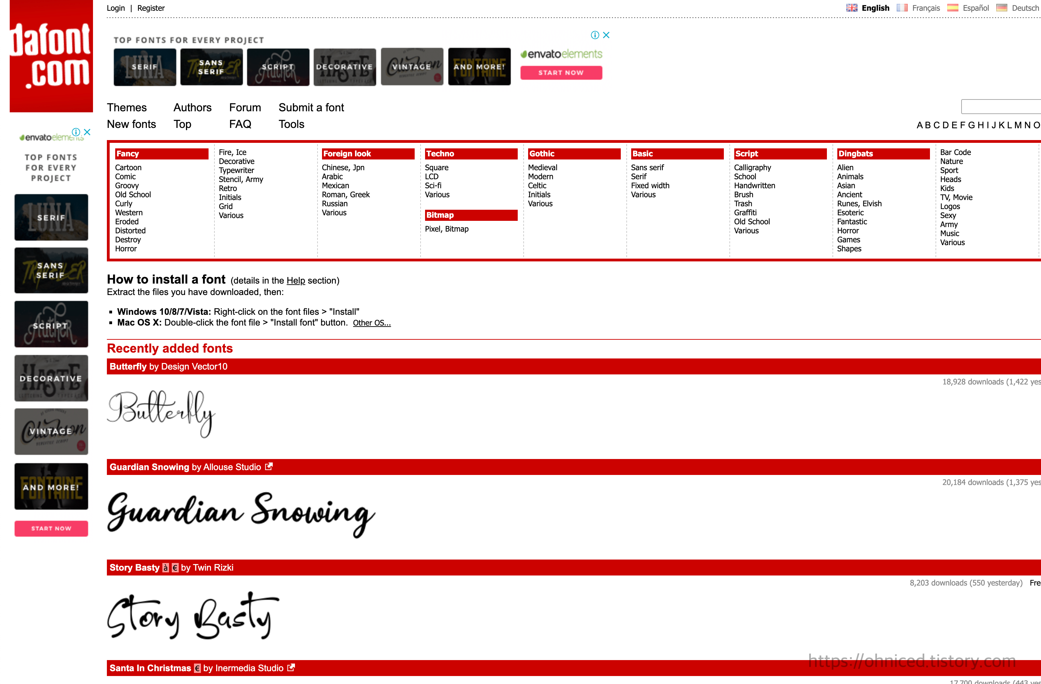Open the Themes menu
The height and width of the screenshot is (684, 1041).
point(127,107)
